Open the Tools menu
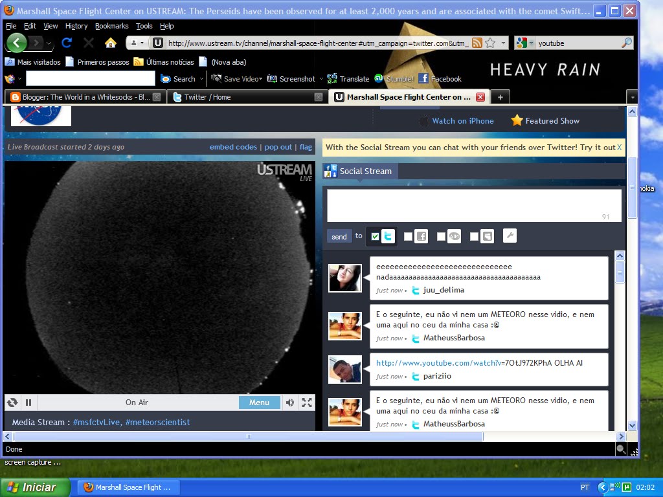The width and height of the screenshot is (663, 497). click(x=144, y=26)
